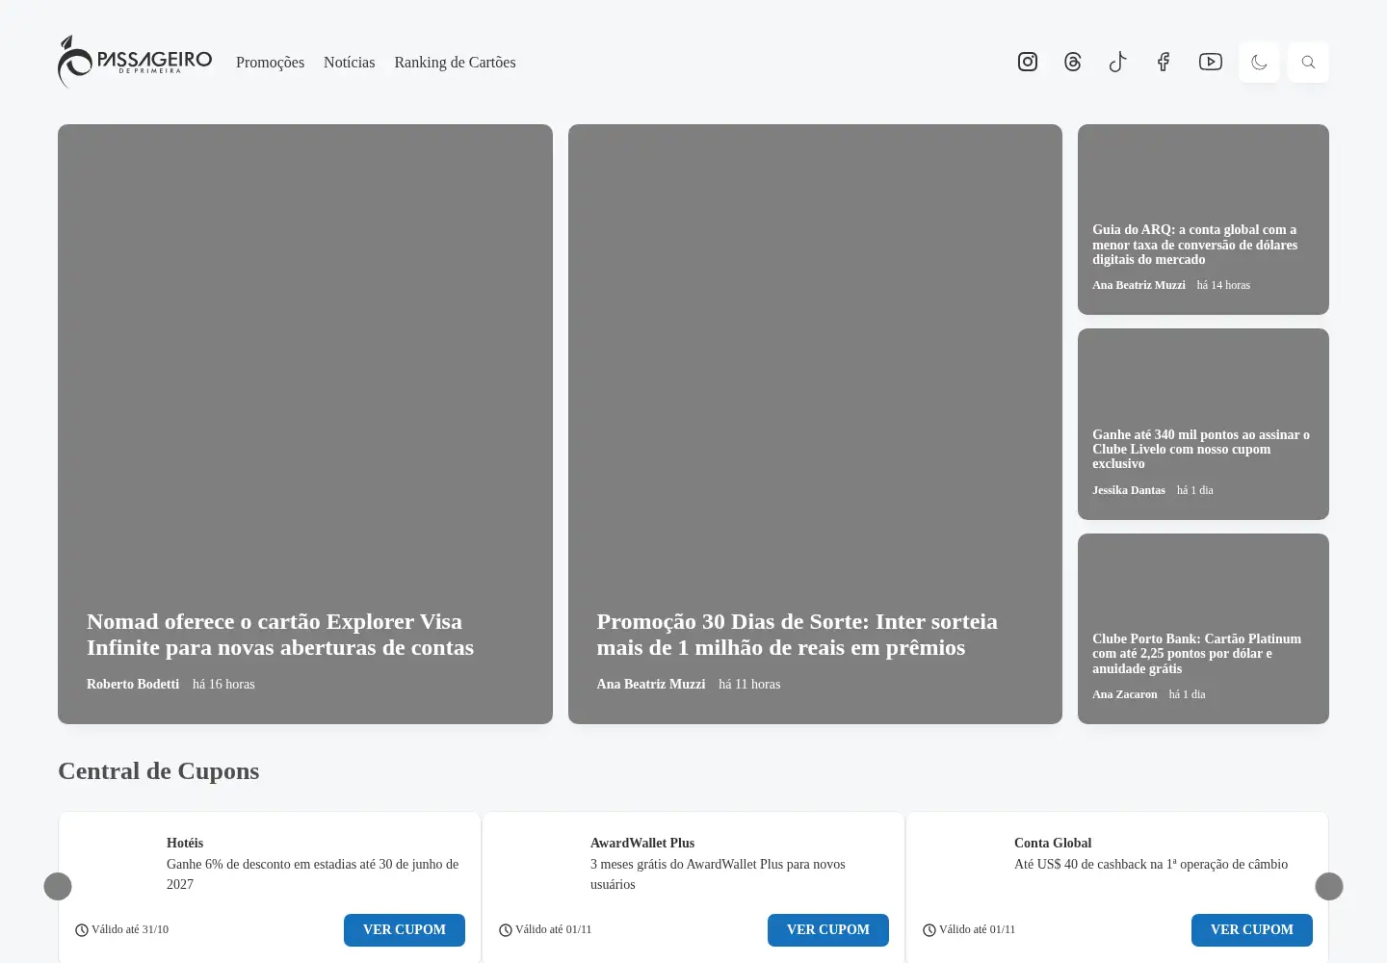This screenshot has width=1387, height=963.
Task: Open the Nomad Explorer Visa Infinite article
Action: pyautogui.click(x=280, y=635)
